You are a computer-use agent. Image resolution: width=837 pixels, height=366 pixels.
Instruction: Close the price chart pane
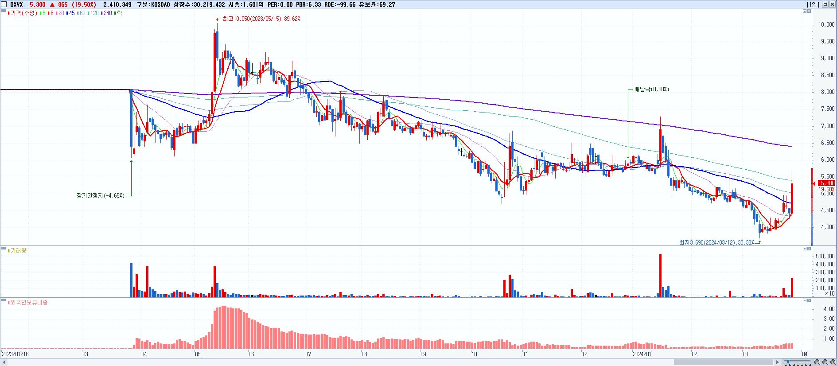click(x=809, y=11)
